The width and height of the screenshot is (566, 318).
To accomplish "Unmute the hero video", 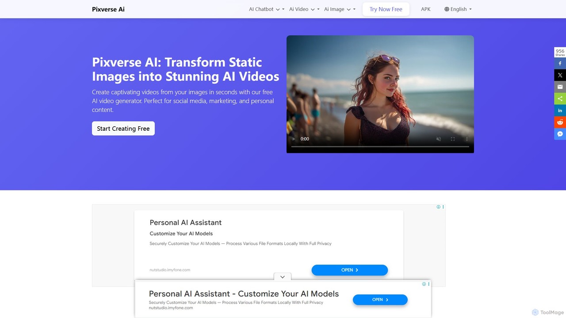I will point(439,139).
